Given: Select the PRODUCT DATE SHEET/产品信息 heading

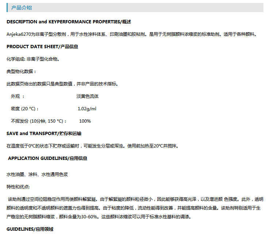Looking at the screenshot, I should point(42,46).
